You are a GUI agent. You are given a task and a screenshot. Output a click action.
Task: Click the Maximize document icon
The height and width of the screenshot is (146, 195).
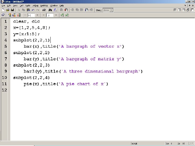(x=192, y=10)
